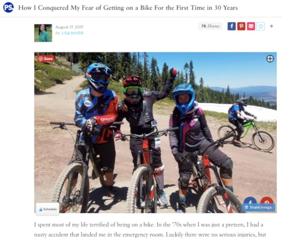This screenshot has height=240, width=282.
Task: Share article on Pinterest
Action: tap(241, 26)
